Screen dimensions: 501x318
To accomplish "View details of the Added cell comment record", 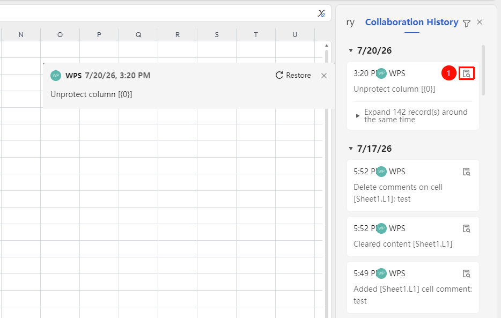I will 467,273.
